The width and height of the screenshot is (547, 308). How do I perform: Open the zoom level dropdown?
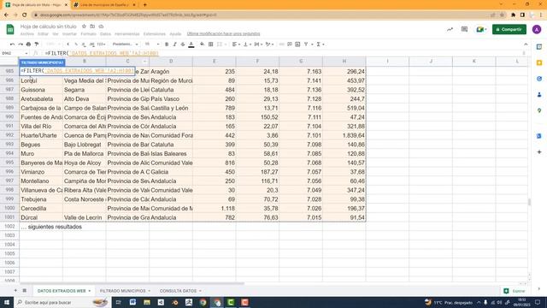point(53,44)
